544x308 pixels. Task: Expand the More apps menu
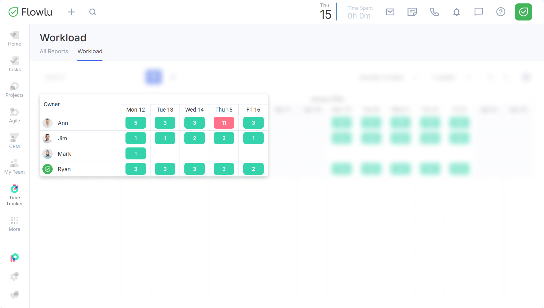coord(15,224)
